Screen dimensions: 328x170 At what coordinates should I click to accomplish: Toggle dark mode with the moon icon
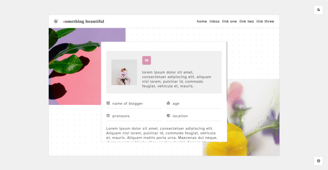[x=319, y=161]
